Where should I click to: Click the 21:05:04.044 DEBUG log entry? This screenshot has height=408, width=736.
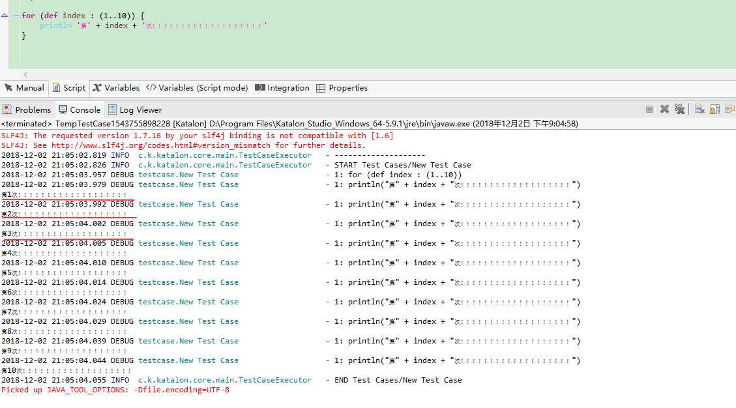coord(291,360)
